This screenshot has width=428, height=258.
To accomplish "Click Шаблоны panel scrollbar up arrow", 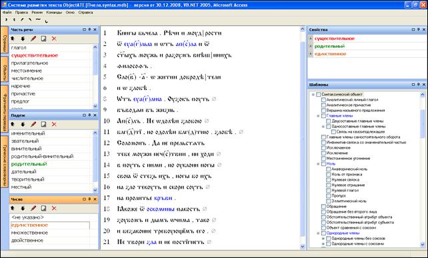I will (x=423, y=95).
